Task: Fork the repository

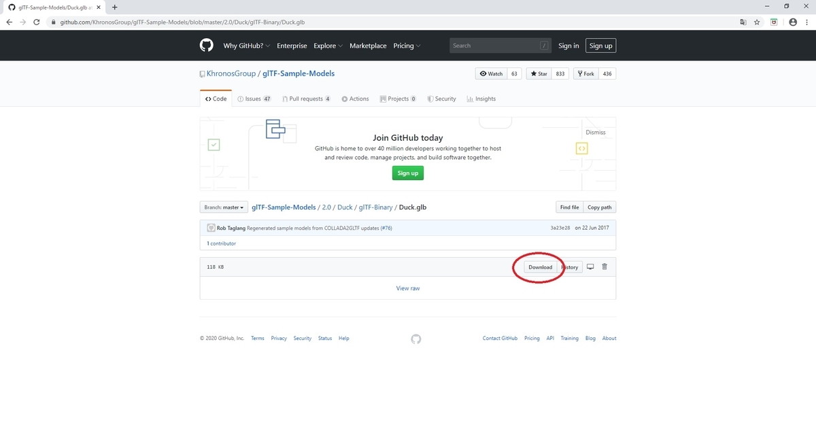Action: point(586,73)
